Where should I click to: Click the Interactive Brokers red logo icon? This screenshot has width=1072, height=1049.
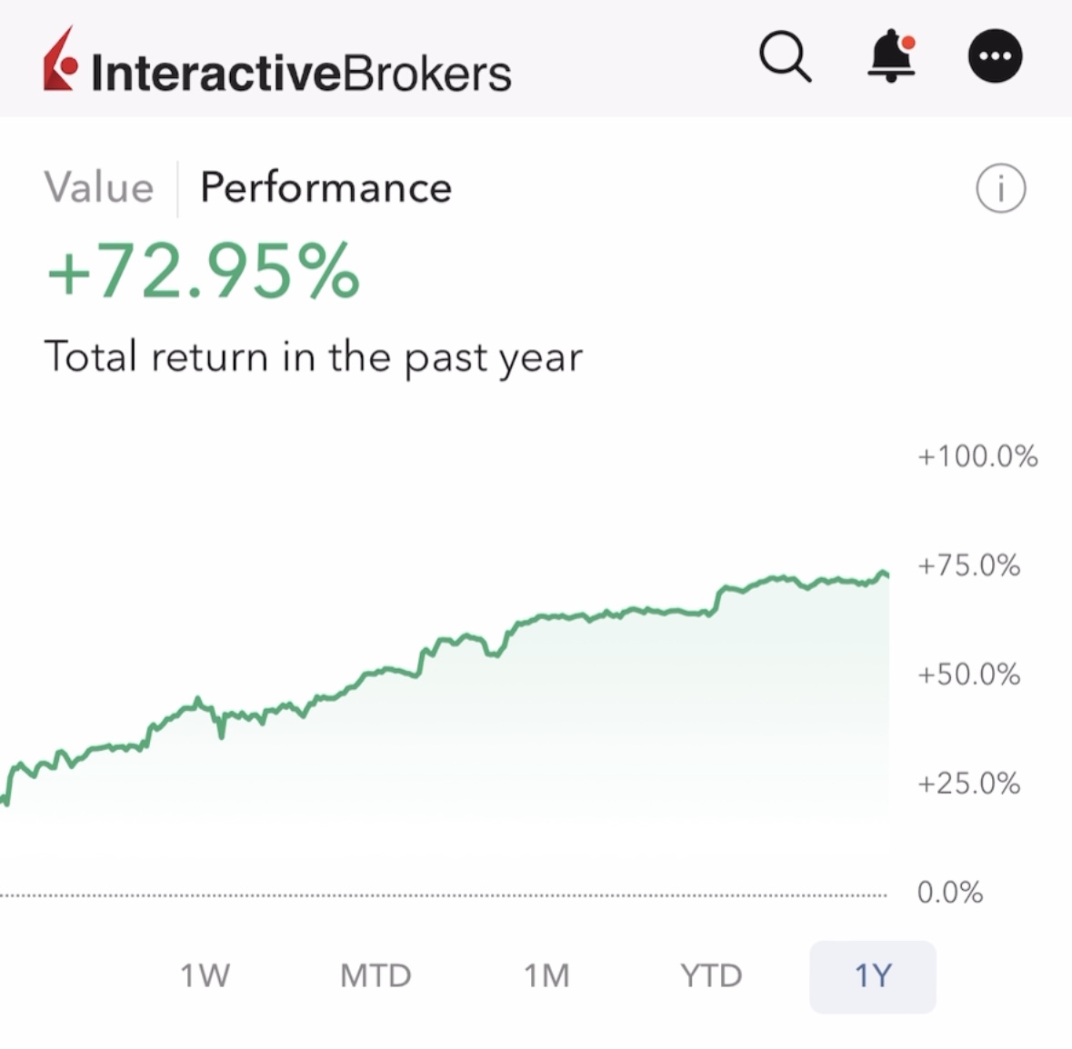tap(61, 60)
